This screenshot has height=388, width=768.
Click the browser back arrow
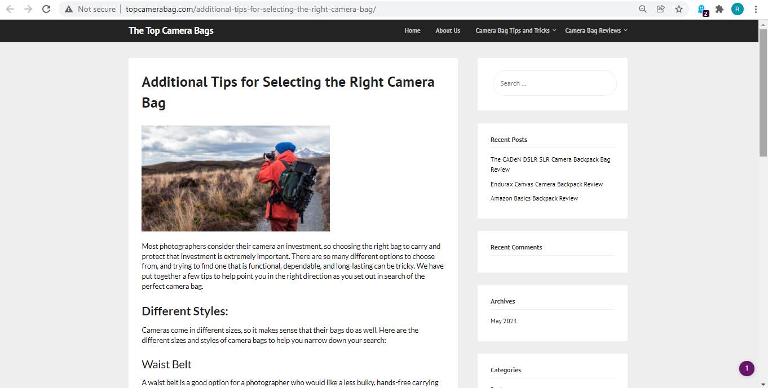10,9
